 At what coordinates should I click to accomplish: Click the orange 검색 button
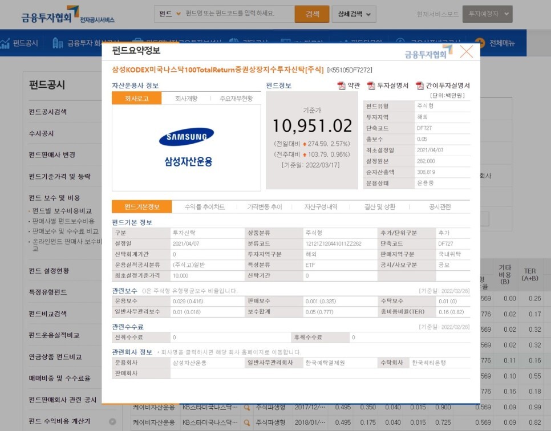click(312, 14)
